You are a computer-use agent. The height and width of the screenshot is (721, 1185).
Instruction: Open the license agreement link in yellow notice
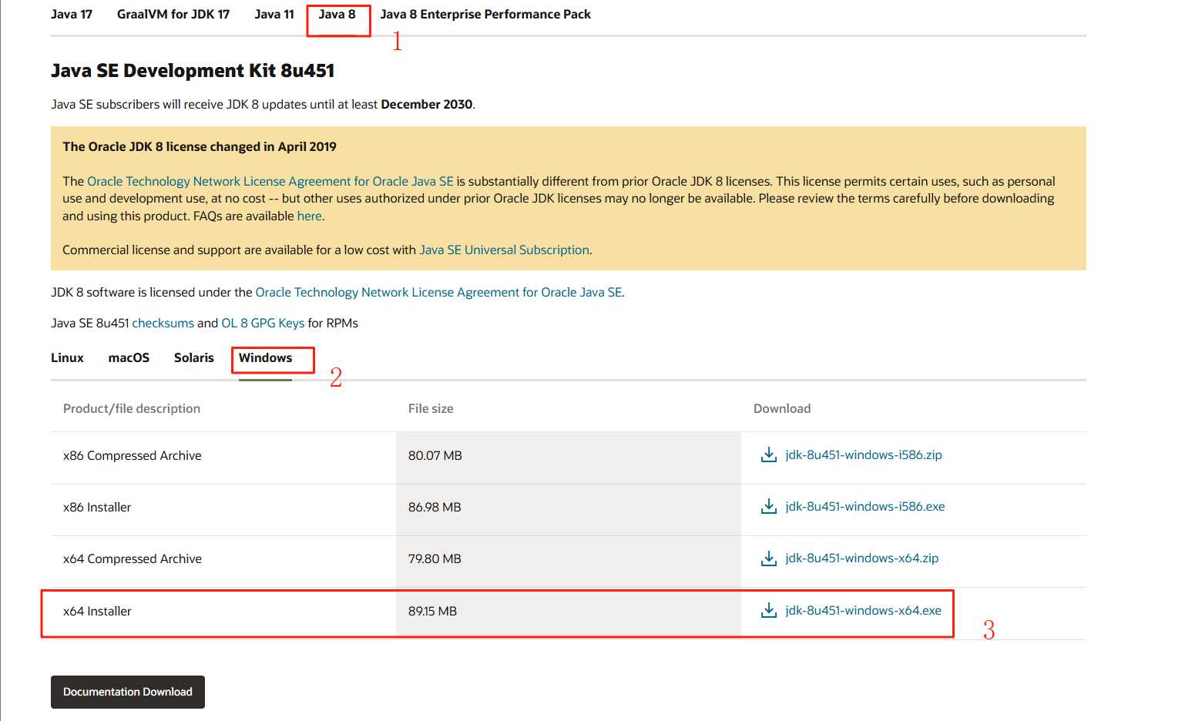click(x=270, y=182)
